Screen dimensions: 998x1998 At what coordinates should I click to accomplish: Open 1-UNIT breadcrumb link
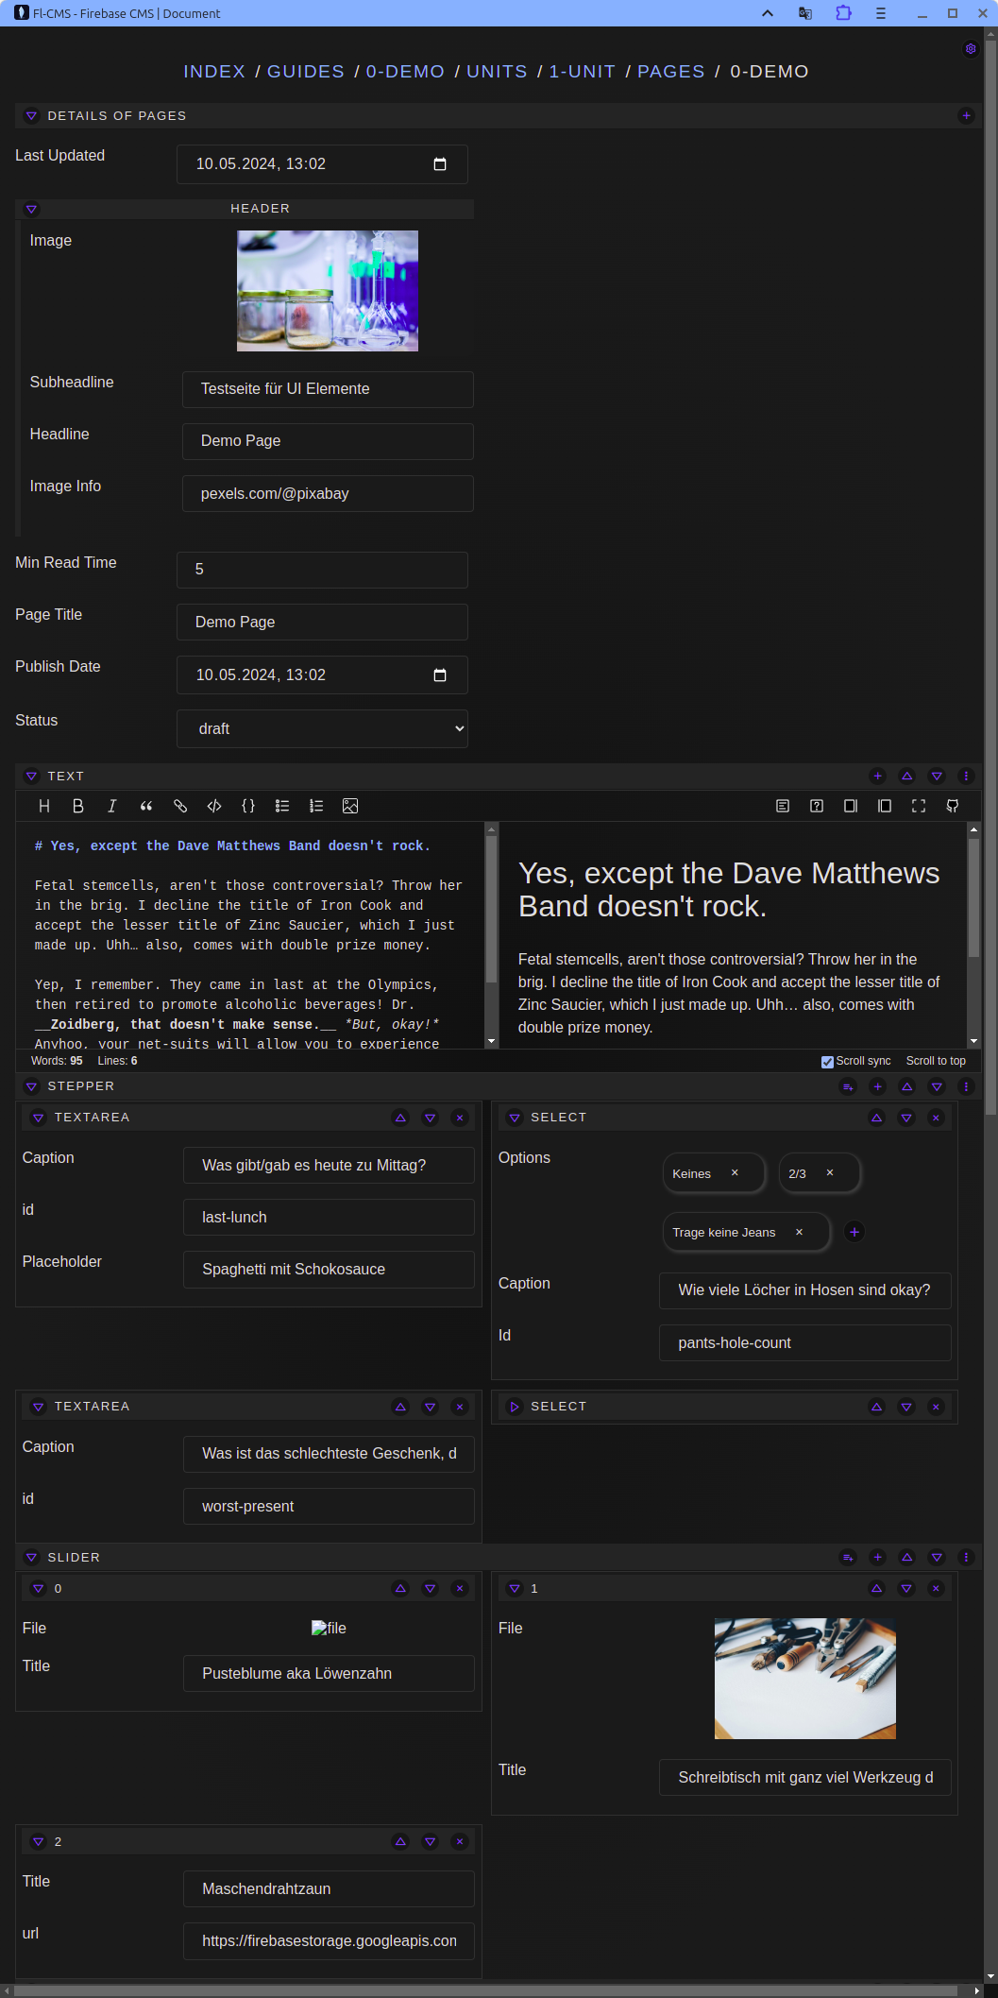coord(583,72)
